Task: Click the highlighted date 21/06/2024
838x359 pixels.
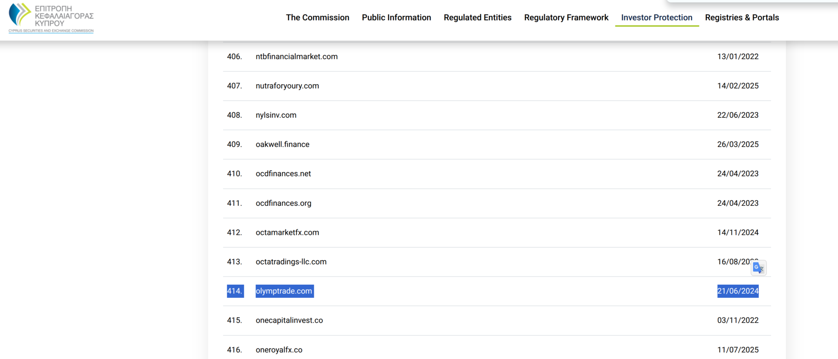Action: coord(737,291)
